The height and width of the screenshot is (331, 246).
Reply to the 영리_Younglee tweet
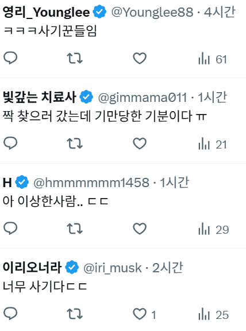[10, 58]
